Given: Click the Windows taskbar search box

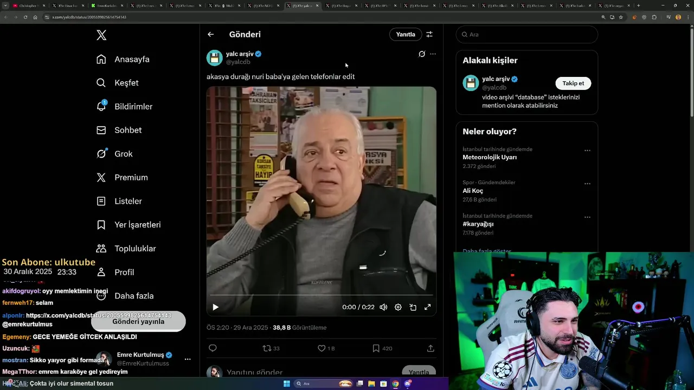Looking at the screenshot, I should coord(324,383).
